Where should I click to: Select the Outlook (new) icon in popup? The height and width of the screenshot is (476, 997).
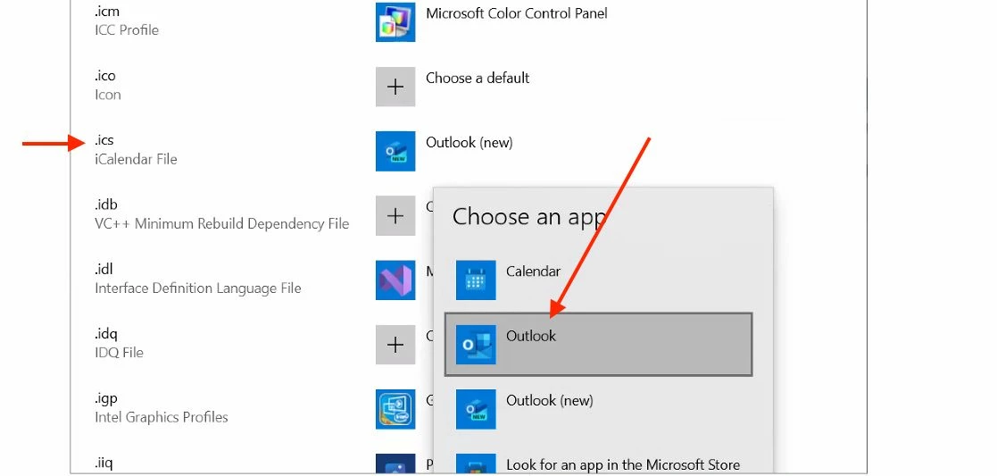pos(476,409)
